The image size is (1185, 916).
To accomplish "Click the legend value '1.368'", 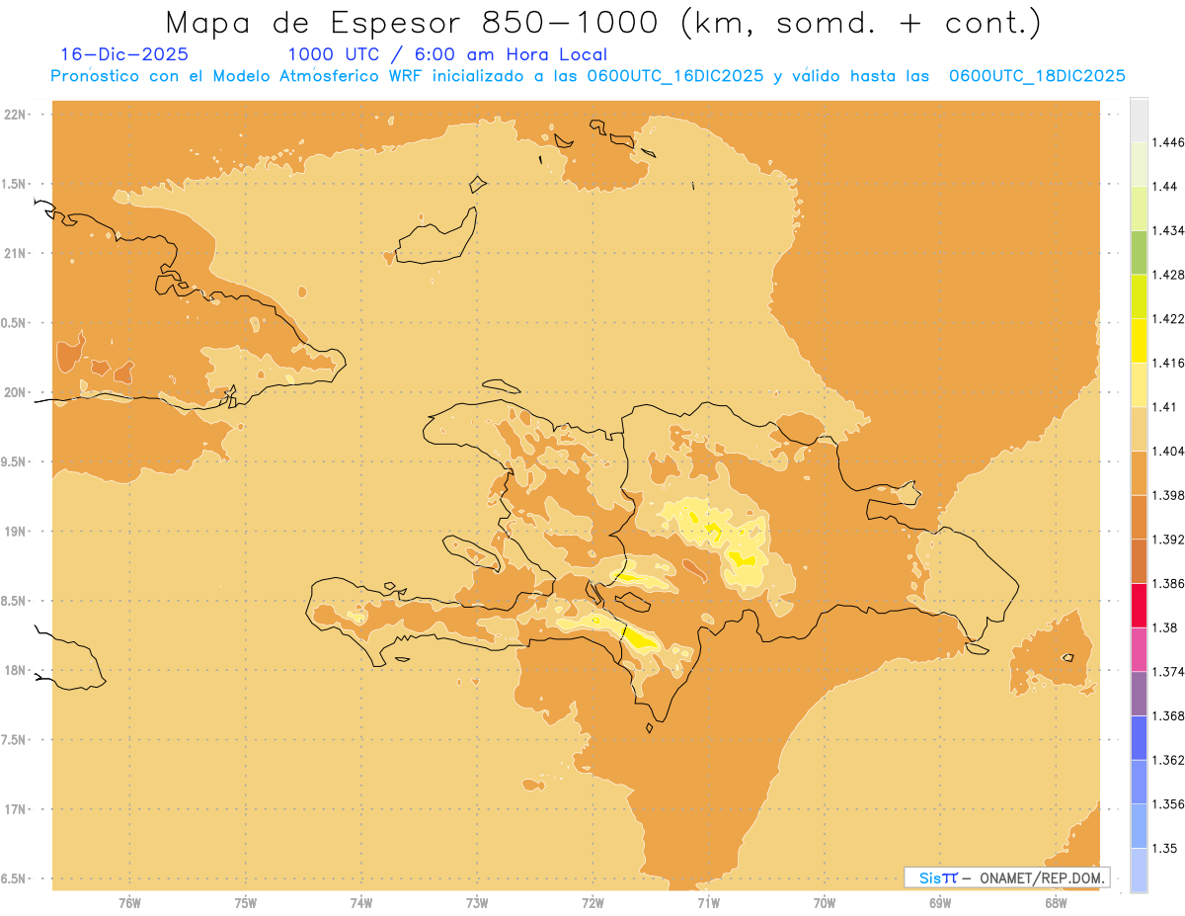I will click(x=1168, y=715).
